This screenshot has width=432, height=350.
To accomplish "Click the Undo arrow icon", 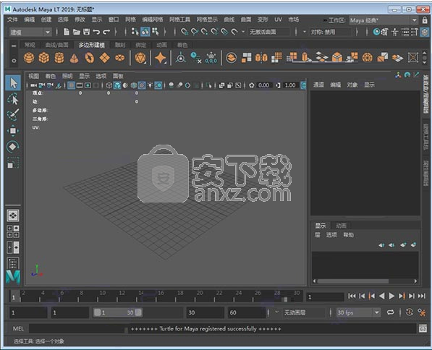I will 96,32.
